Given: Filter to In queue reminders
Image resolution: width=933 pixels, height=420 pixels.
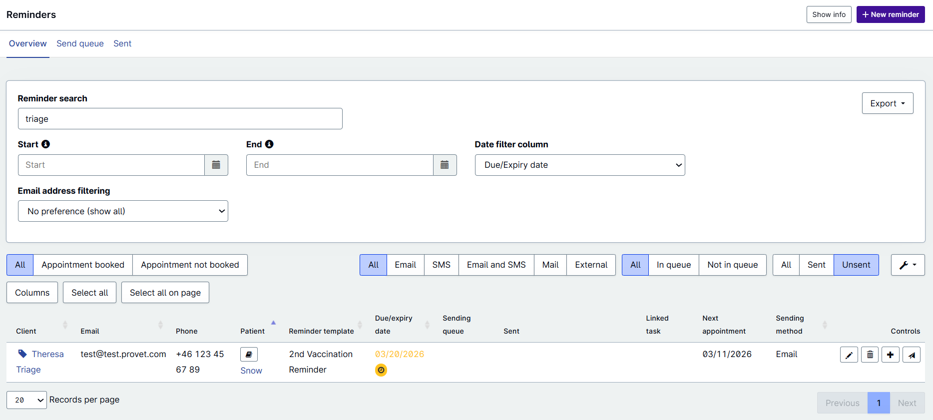Looking at the screenshot, I should coord(674,265).
